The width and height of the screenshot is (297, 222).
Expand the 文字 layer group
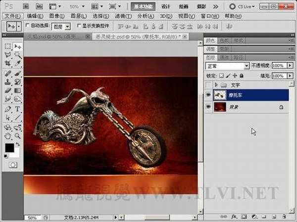click(216, 85)
